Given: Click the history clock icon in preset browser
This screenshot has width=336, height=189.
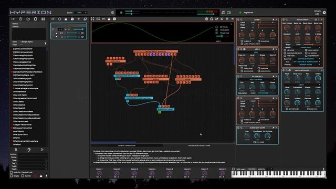Looking at the screenshot, I should point(20,19).
